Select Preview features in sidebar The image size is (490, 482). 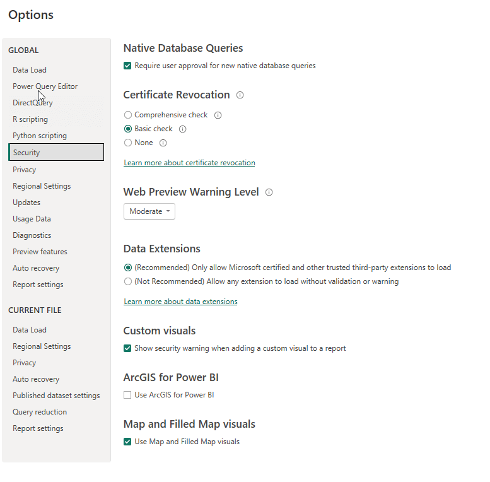pyautogui.click(x=40, y=252)
